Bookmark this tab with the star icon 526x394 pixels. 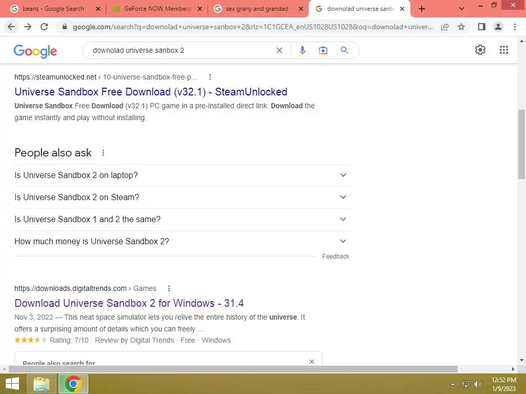[461, 27]
